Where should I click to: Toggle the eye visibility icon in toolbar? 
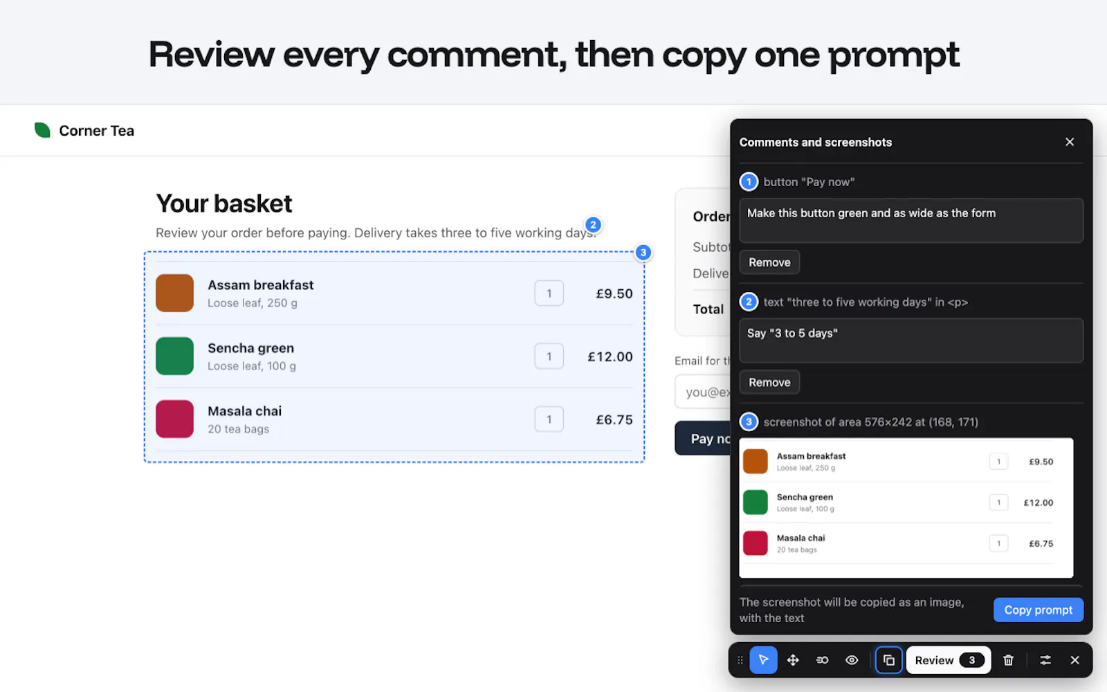tap(852, 660)
